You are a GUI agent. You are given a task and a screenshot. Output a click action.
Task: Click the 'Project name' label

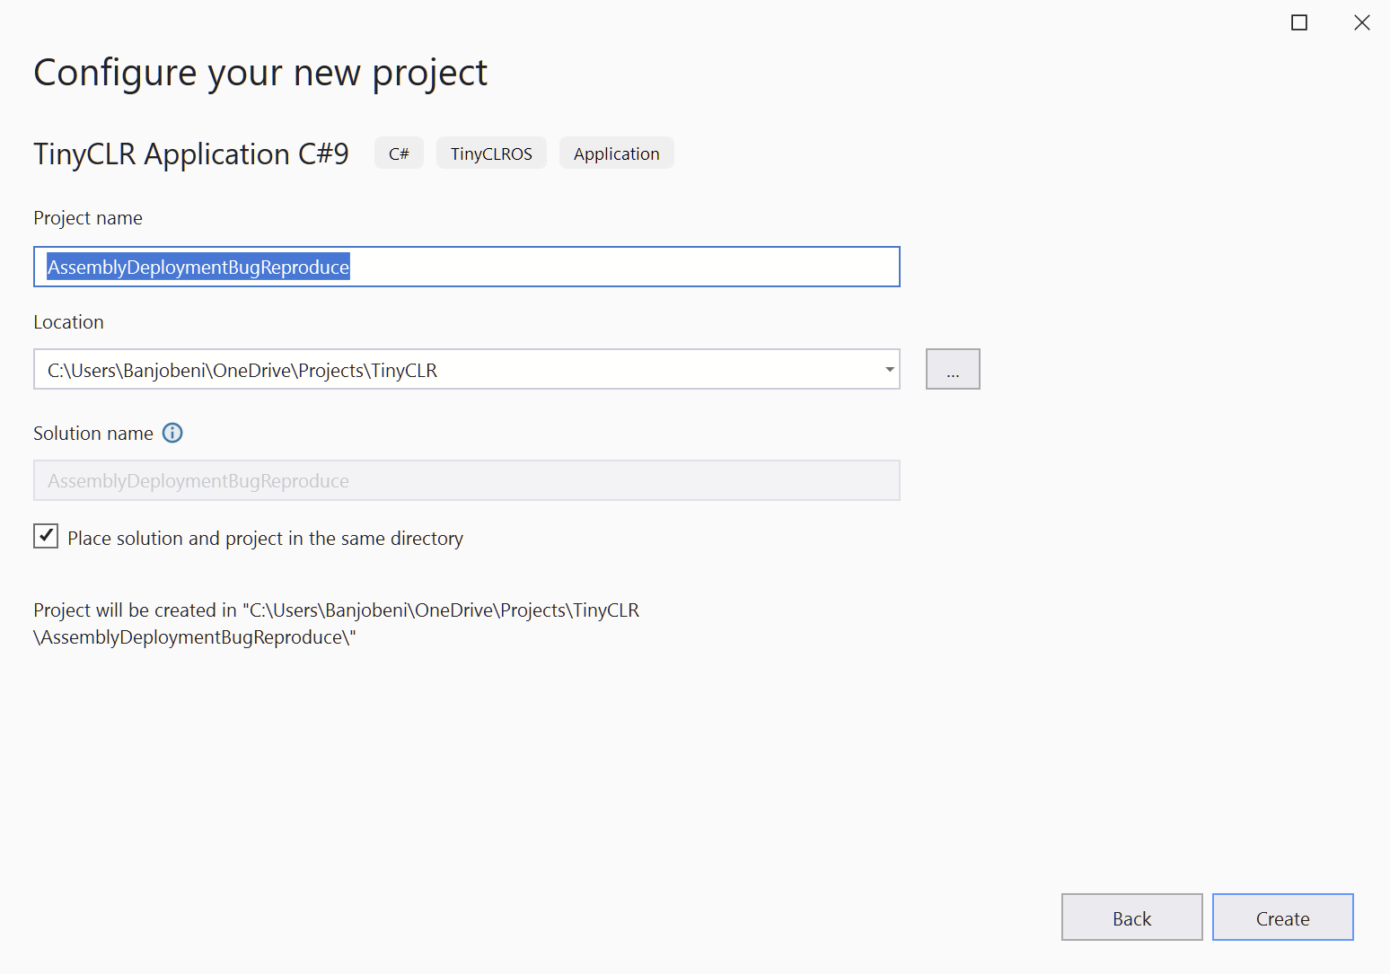[88, 218]
